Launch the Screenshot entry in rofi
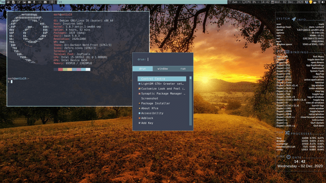 click(162, 99)
